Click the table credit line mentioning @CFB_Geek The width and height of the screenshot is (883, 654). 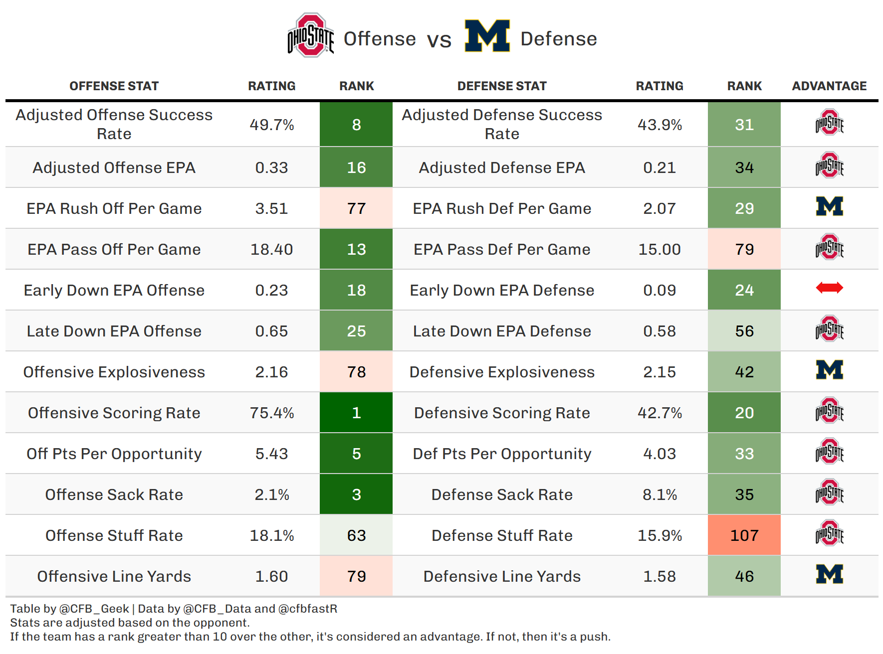coord(174,609)
